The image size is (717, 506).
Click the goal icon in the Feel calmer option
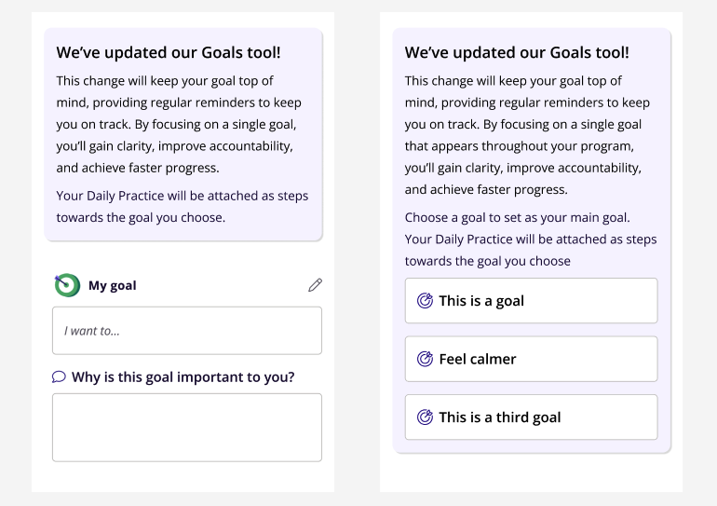pos(425,359)
